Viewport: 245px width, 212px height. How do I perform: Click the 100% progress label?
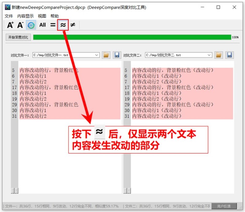pos(235,37)
